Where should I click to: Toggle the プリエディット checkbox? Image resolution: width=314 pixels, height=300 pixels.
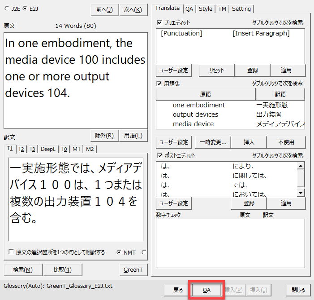coord(159,22)
